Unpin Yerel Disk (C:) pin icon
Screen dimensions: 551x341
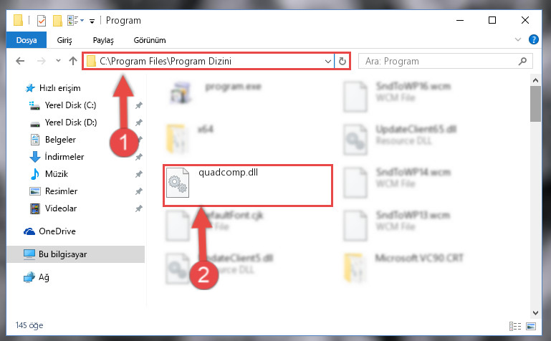pyautogui.click(x=139, y=105)
